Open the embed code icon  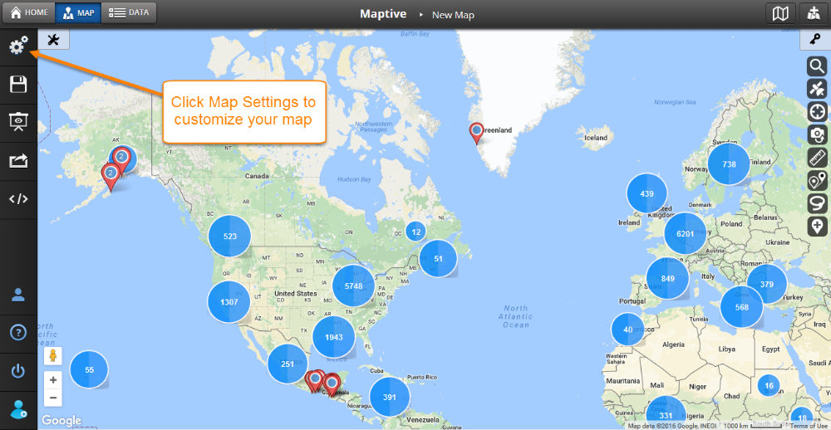coord(18,199)
